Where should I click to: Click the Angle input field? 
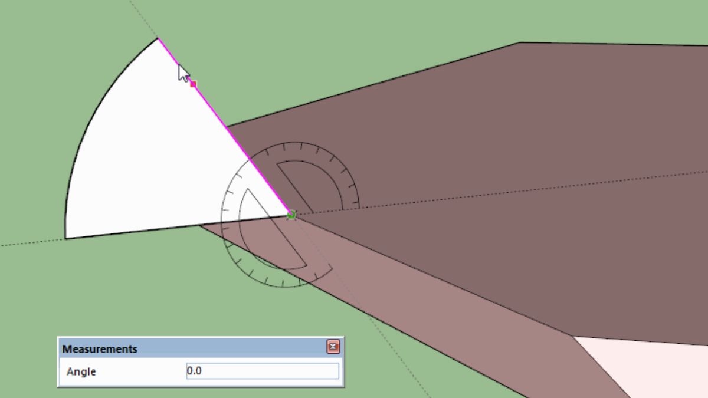pyautogui.click(x=263, y=371)
